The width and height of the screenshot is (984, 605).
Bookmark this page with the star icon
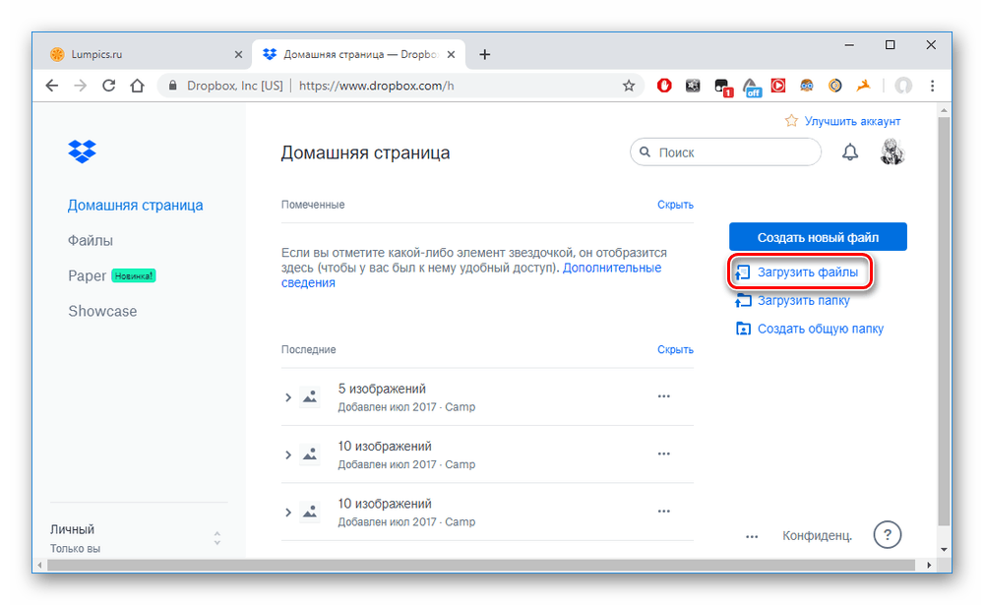(x=628, y=86)
